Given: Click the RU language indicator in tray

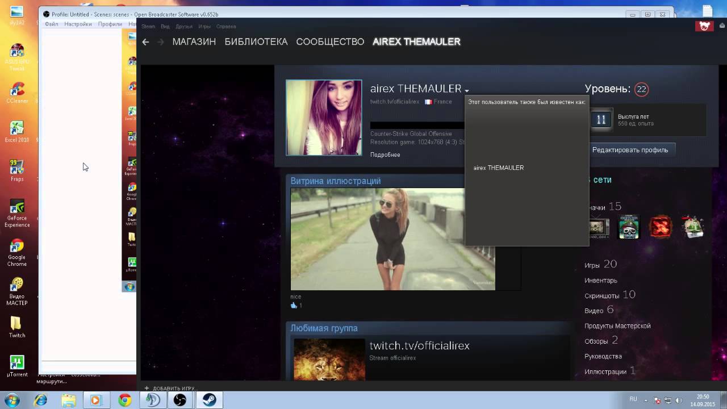Looking at the screenshot, I should pos(633,399).
